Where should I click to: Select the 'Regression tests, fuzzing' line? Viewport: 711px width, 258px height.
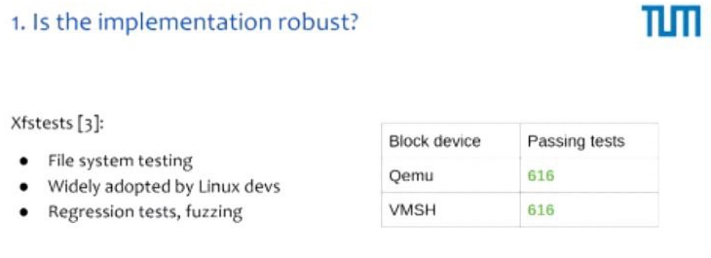point(145,213)
